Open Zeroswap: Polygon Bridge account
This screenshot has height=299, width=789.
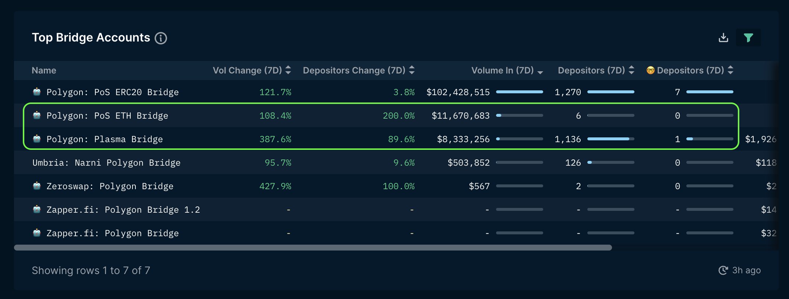[110, 186]
